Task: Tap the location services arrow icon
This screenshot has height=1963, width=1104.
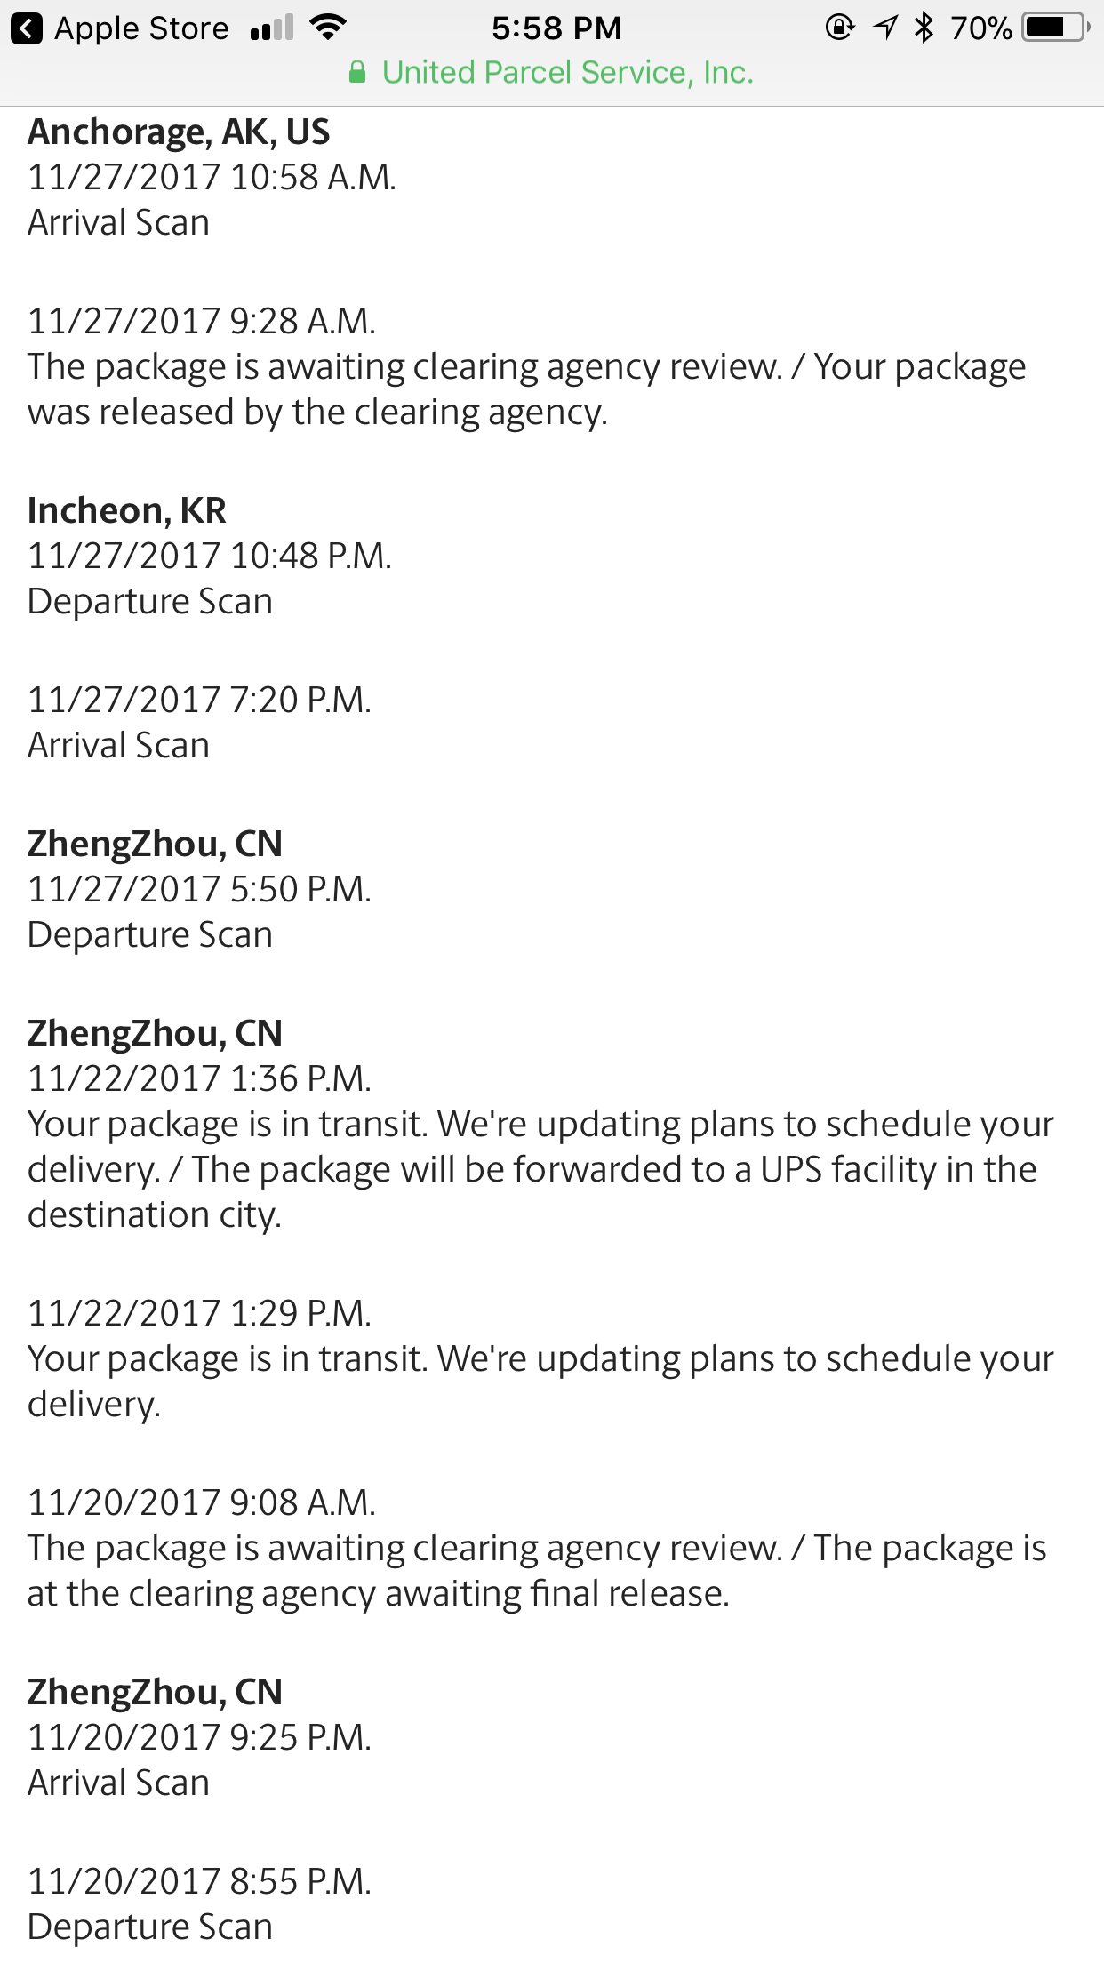Action: [x=885, y=28]
